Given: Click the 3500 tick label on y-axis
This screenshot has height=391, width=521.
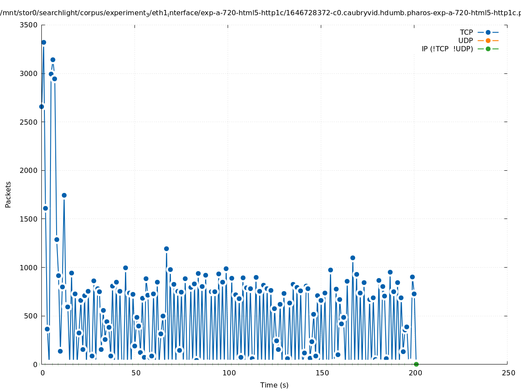Looking at the screenshot, I should pyautogui.click(x=28, y=25).
